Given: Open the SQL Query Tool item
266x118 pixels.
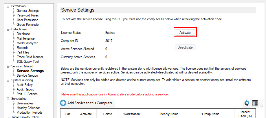Looking at the screenshot, I should [x=27, y=62].
